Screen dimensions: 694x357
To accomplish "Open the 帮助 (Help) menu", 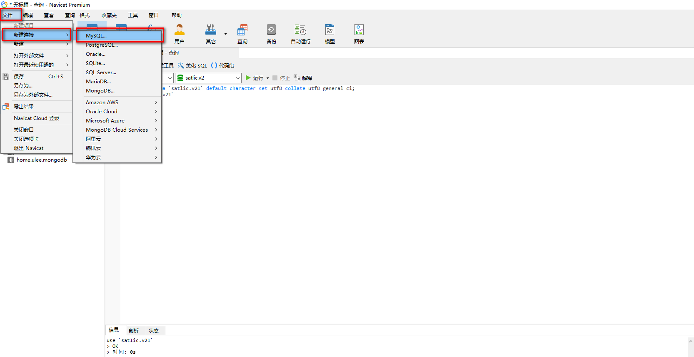I will [177, 15].
